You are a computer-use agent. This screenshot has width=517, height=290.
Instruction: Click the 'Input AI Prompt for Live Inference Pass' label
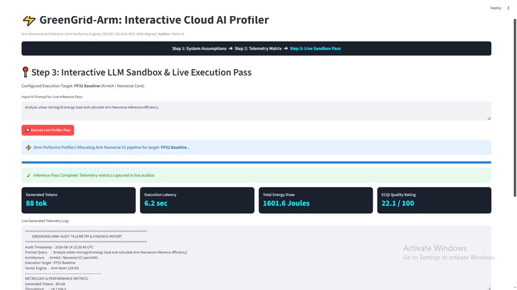point(52,97)
